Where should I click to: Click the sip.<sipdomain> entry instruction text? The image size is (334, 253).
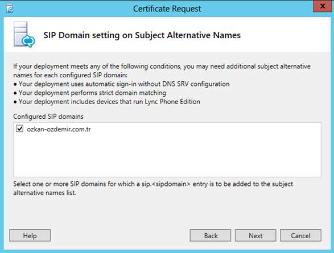[153, 184]
